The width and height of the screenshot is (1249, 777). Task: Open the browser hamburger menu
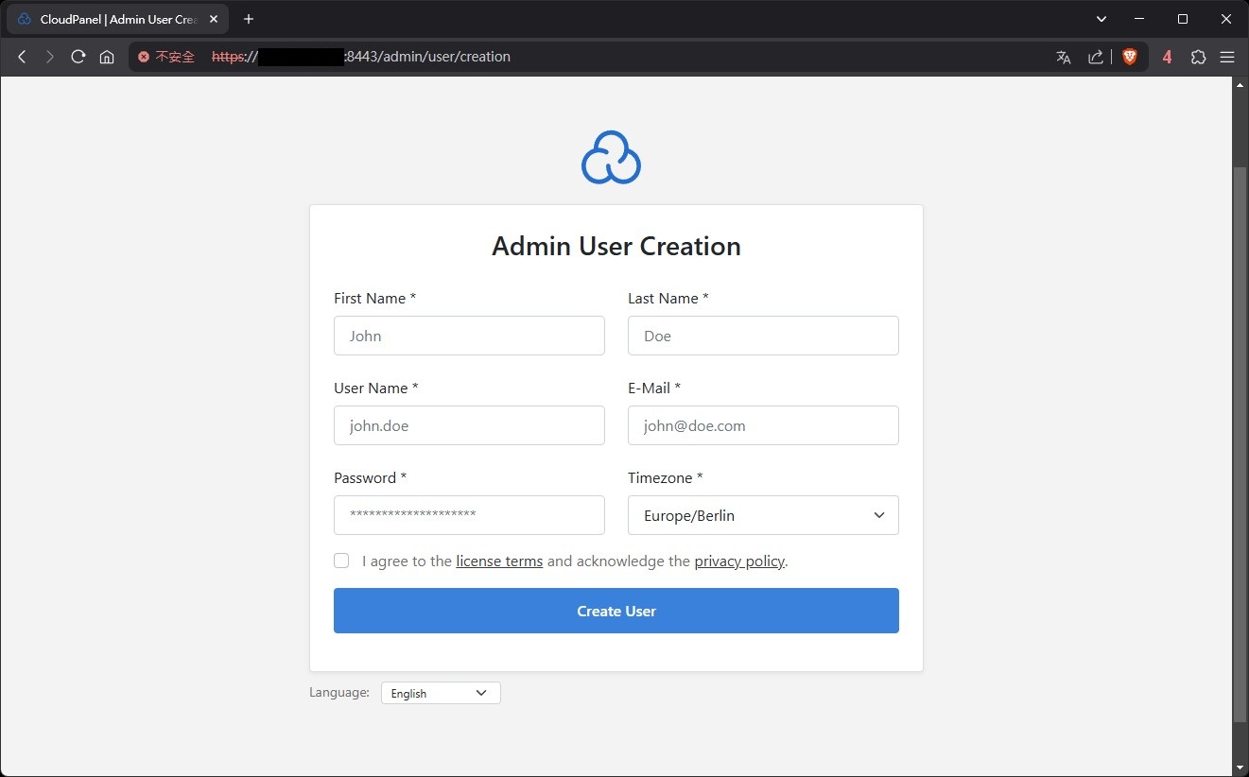(1227, 57)
